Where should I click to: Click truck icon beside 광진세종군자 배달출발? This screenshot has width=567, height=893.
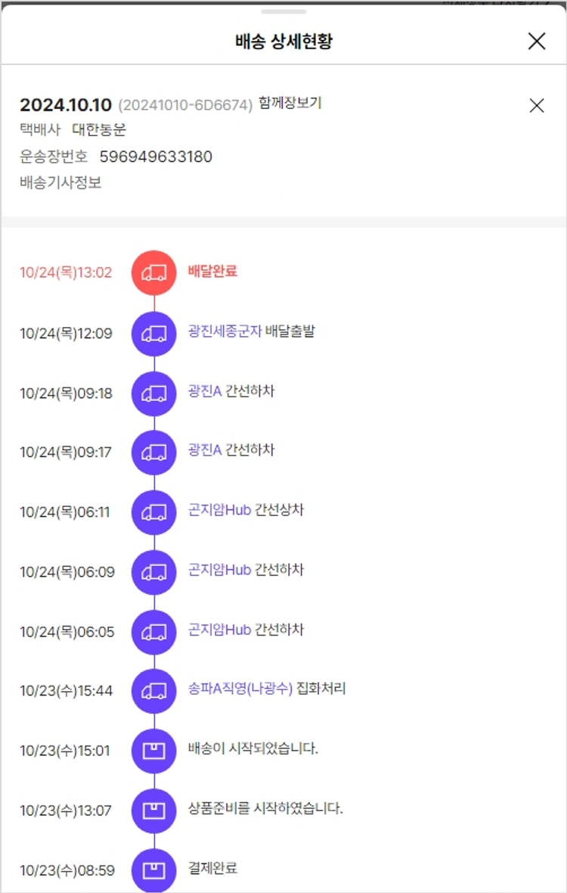point(154,333)
